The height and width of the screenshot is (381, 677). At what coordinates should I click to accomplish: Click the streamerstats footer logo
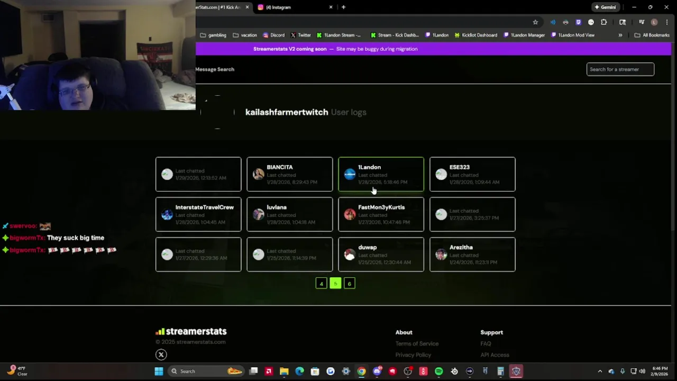(191, 331)
